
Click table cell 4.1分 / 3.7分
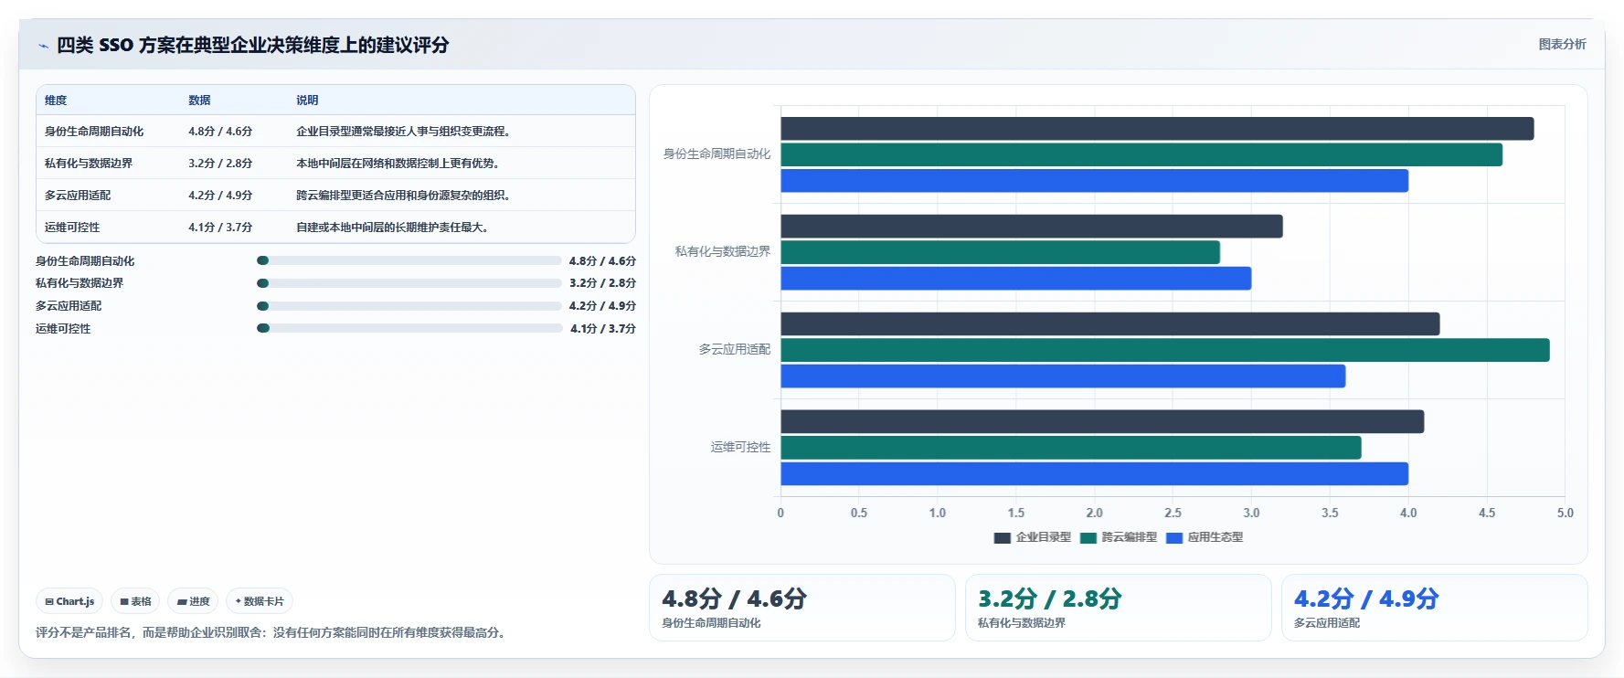tap(220, 228)
